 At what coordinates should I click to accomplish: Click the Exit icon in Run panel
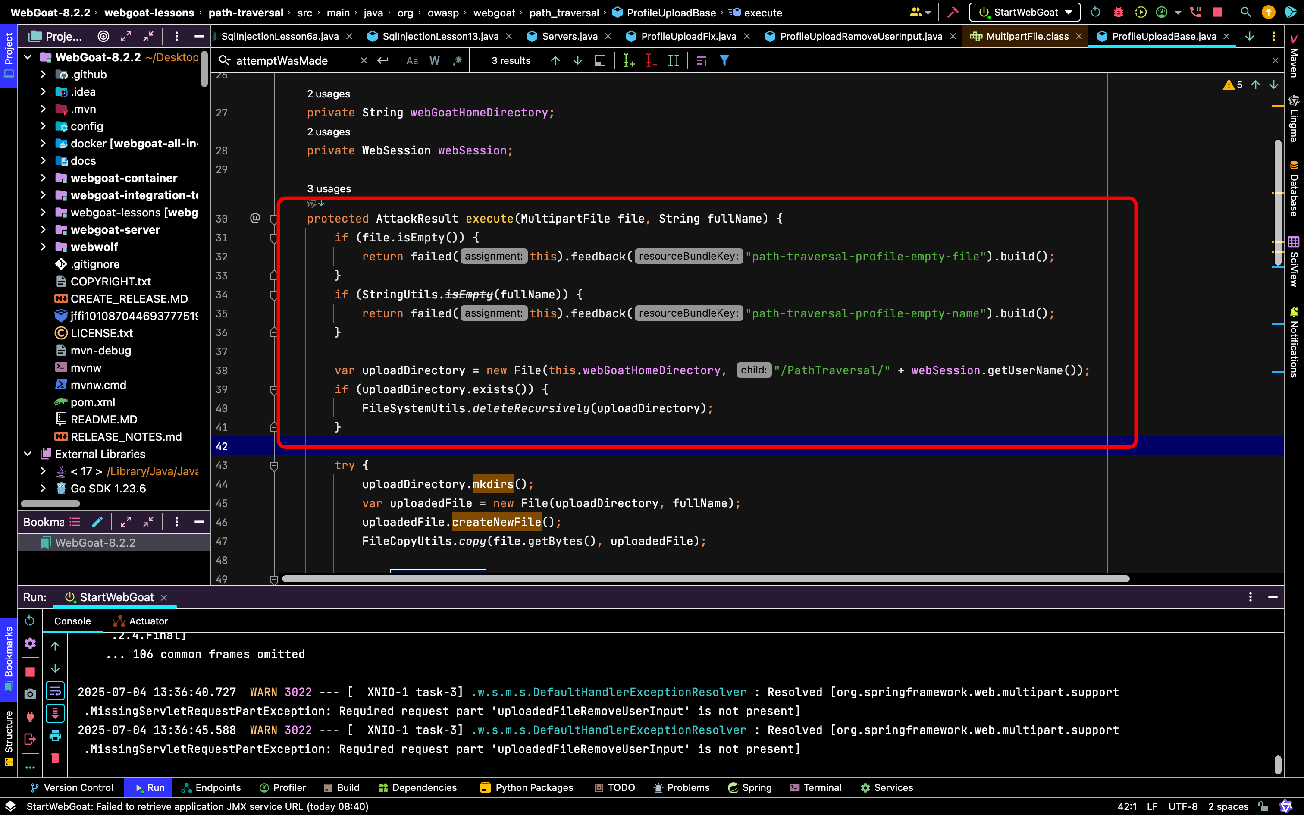30,739
